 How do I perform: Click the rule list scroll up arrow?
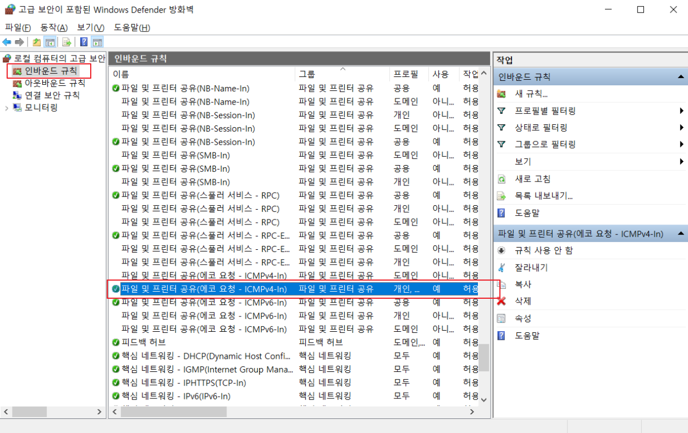484,73
